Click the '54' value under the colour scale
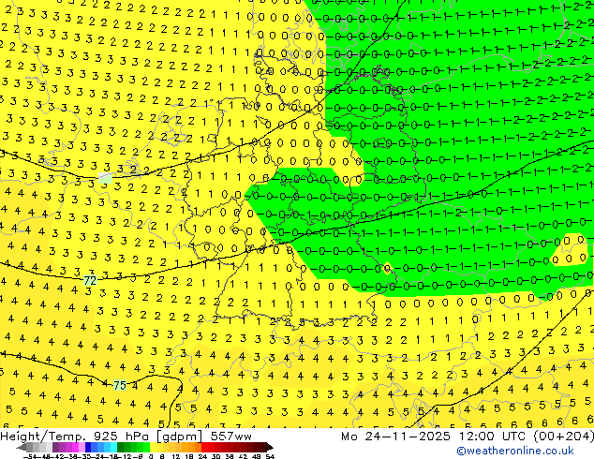 [x=270, y=456]
